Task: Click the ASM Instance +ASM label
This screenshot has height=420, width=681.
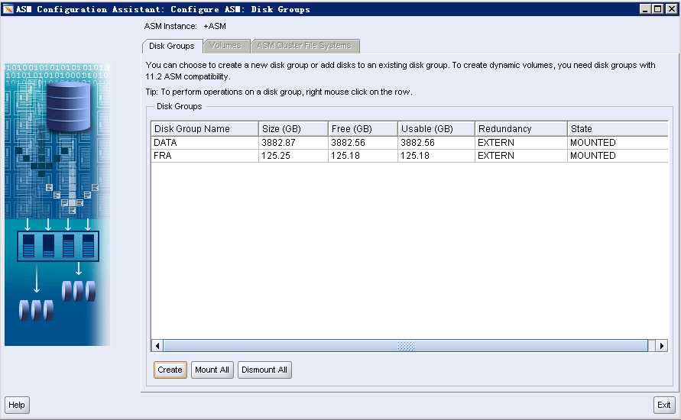Action: tap(185, 26)
